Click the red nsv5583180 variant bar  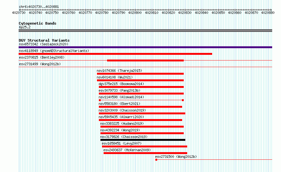click(140, 107)
